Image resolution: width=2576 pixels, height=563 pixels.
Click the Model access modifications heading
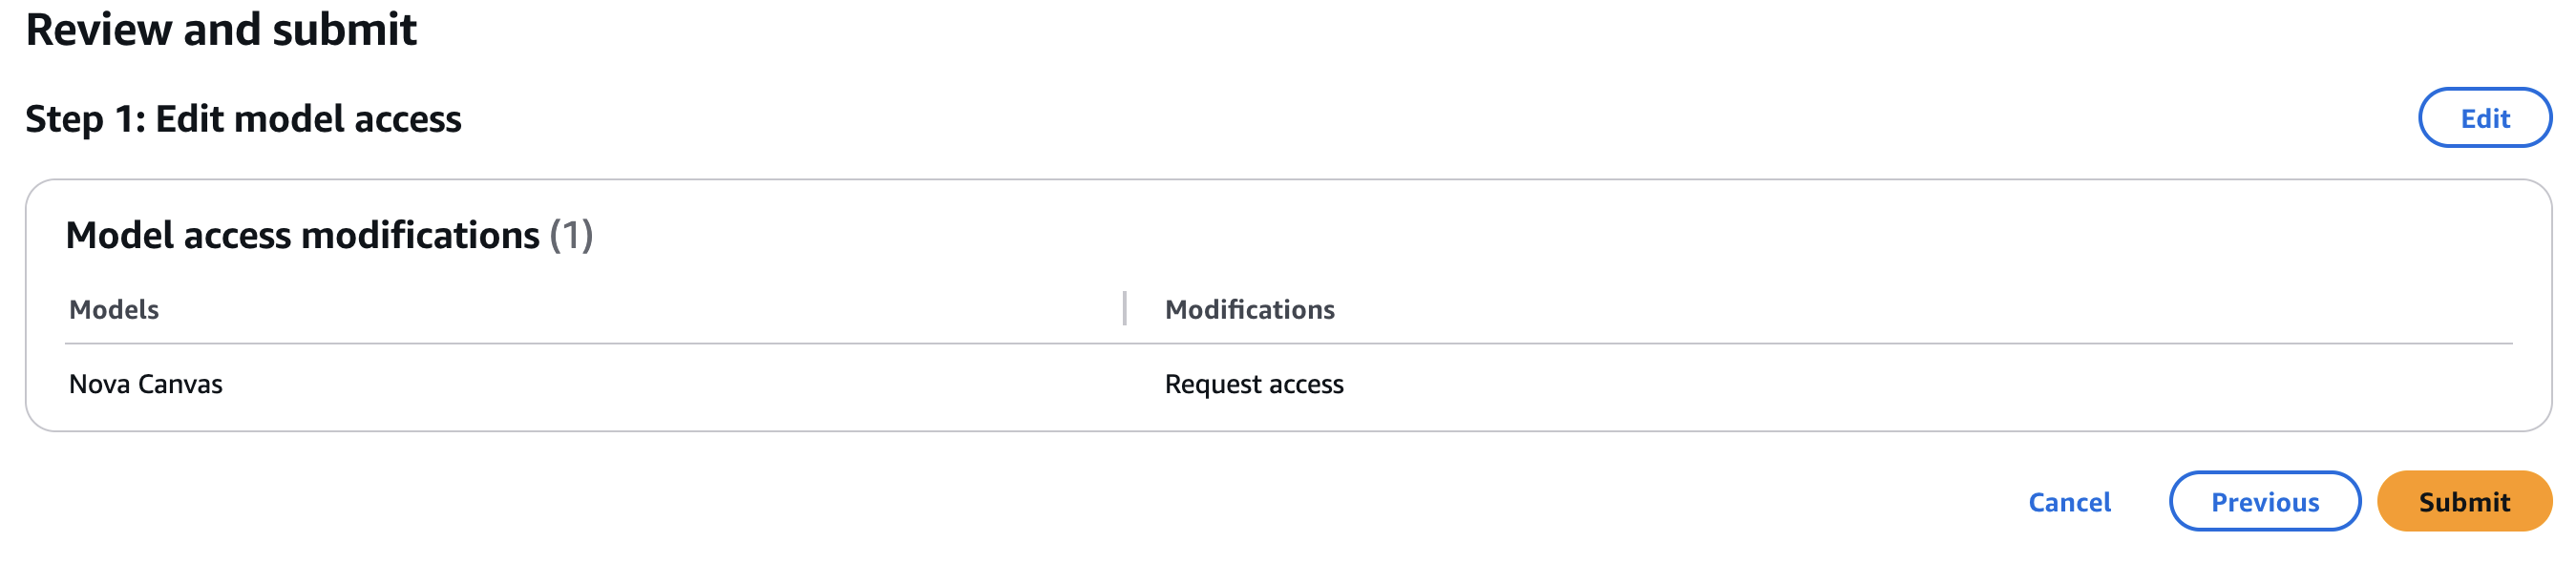(x=305, y=236)
